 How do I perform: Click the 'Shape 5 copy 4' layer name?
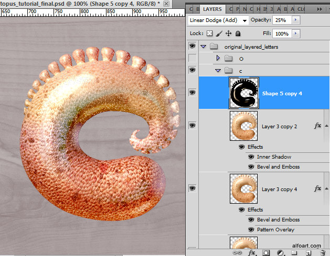[282, 94]
